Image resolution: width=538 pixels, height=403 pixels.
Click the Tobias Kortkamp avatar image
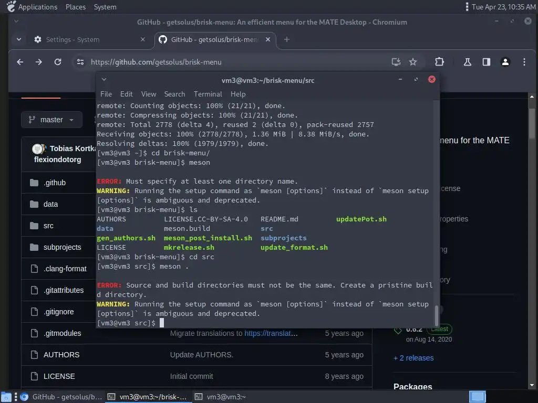point(38,149)
